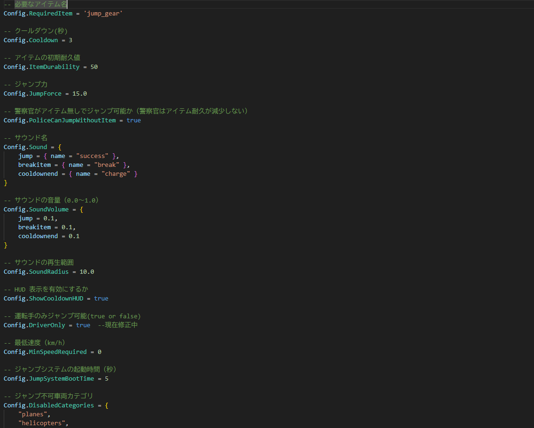Screen dimensions: 534x428
Task: Click Config.DisabledCategories property name
Action: 49,405
